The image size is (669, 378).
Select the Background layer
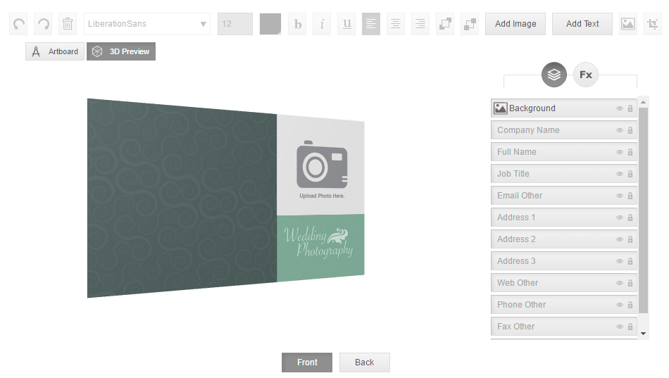[x=564, y=108]
